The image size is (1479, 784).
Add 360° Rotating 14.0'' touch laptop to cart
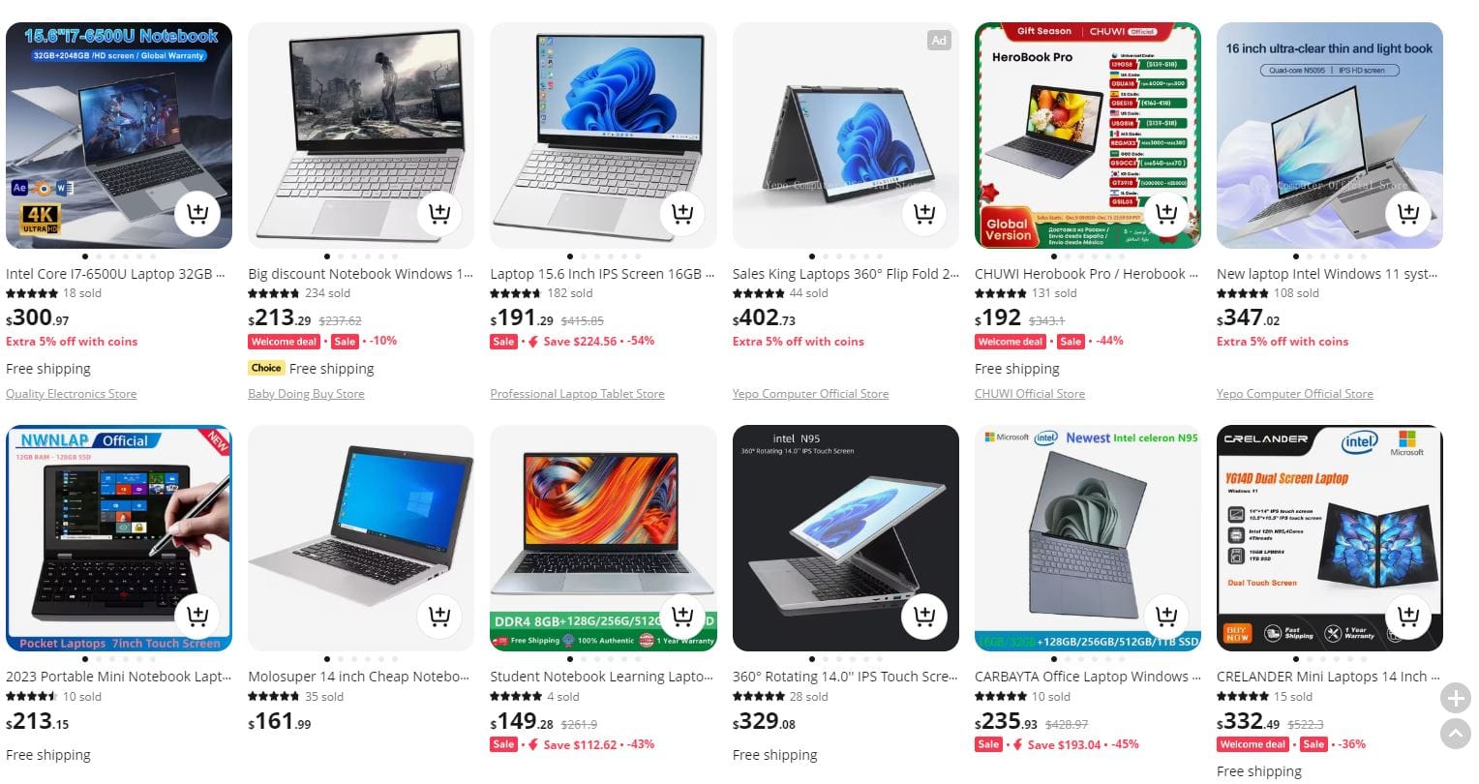click(x=924, y=617)
